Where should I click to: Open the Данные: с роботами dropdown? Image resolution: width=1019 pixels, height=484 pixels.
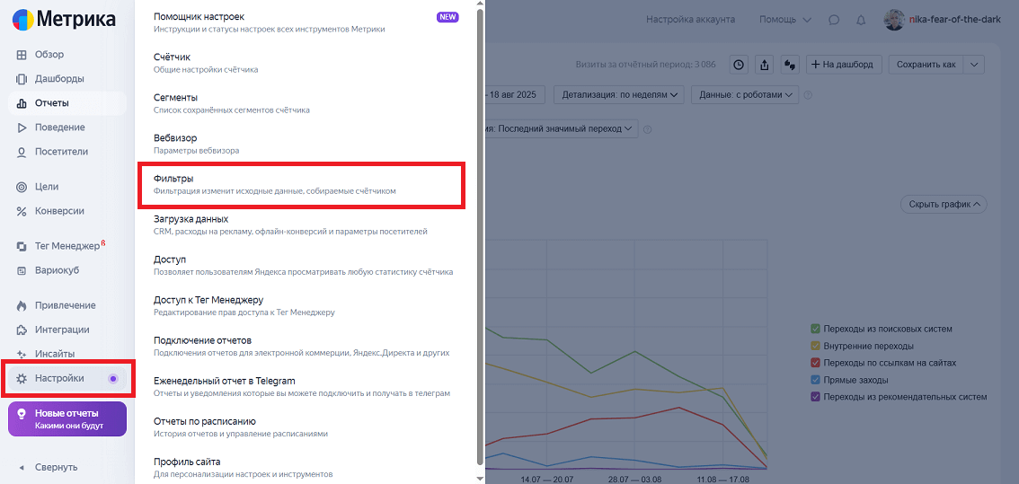pyautogui.click(x=748, y=94)
